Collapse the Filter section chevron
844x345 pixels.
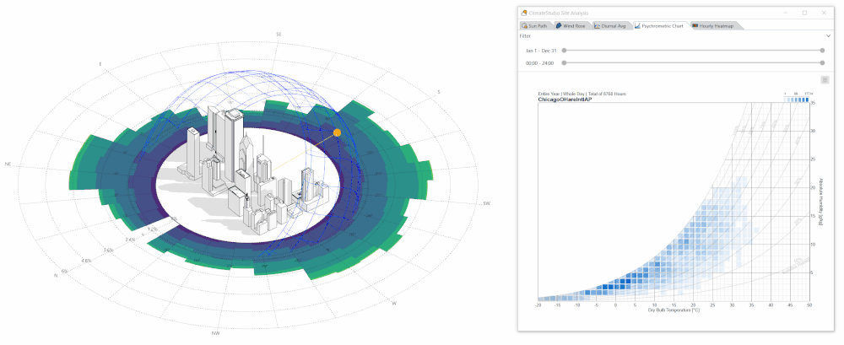pos(829,36)
